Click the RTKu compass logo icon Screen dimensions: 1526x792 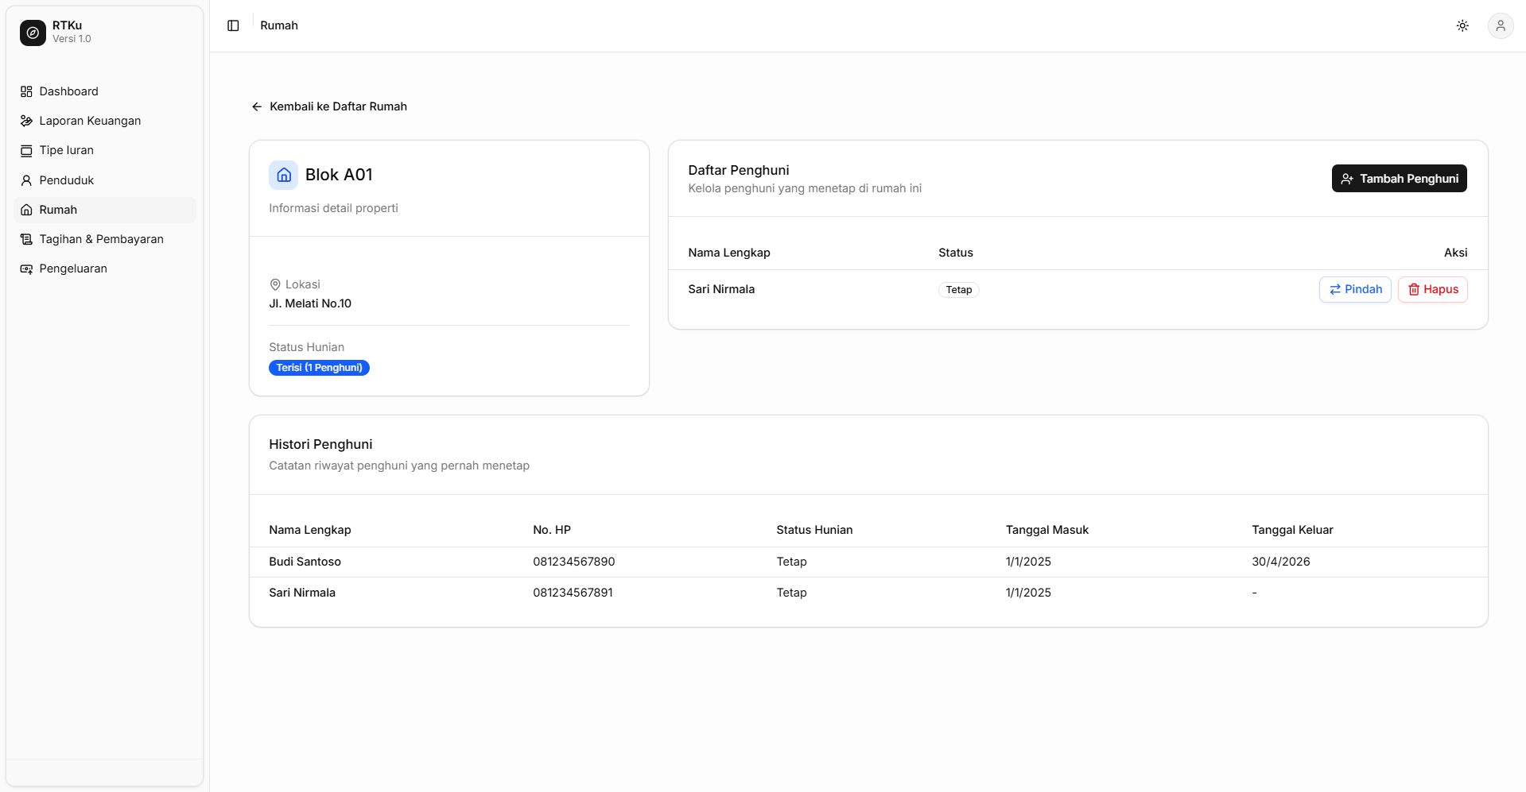33,33
